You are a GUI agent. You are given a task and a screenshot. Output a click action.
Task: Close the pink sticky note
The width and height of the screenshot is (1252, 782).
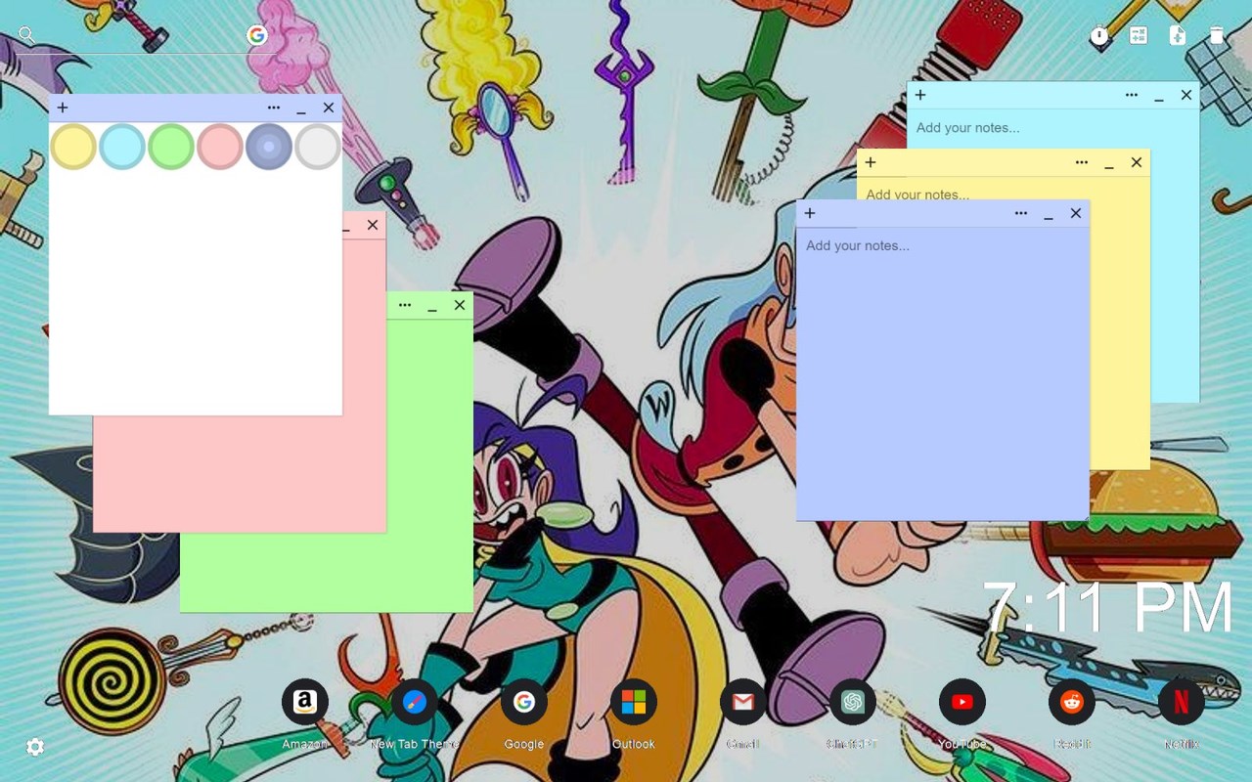pyautogui.click(x=373, y=225)
